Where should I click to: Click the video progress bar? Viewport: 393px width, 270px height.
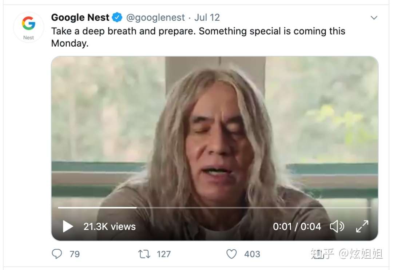pyautogui.click(x=215, y=207)
